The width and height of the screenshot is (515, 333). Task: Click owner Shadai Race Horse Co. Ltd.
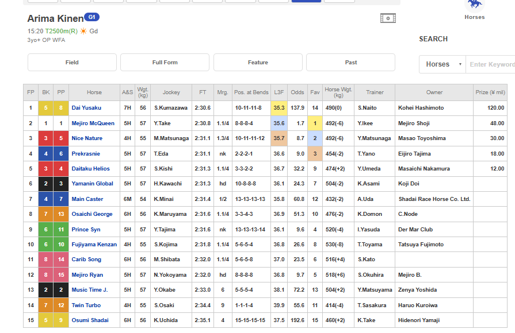[434, 199]
